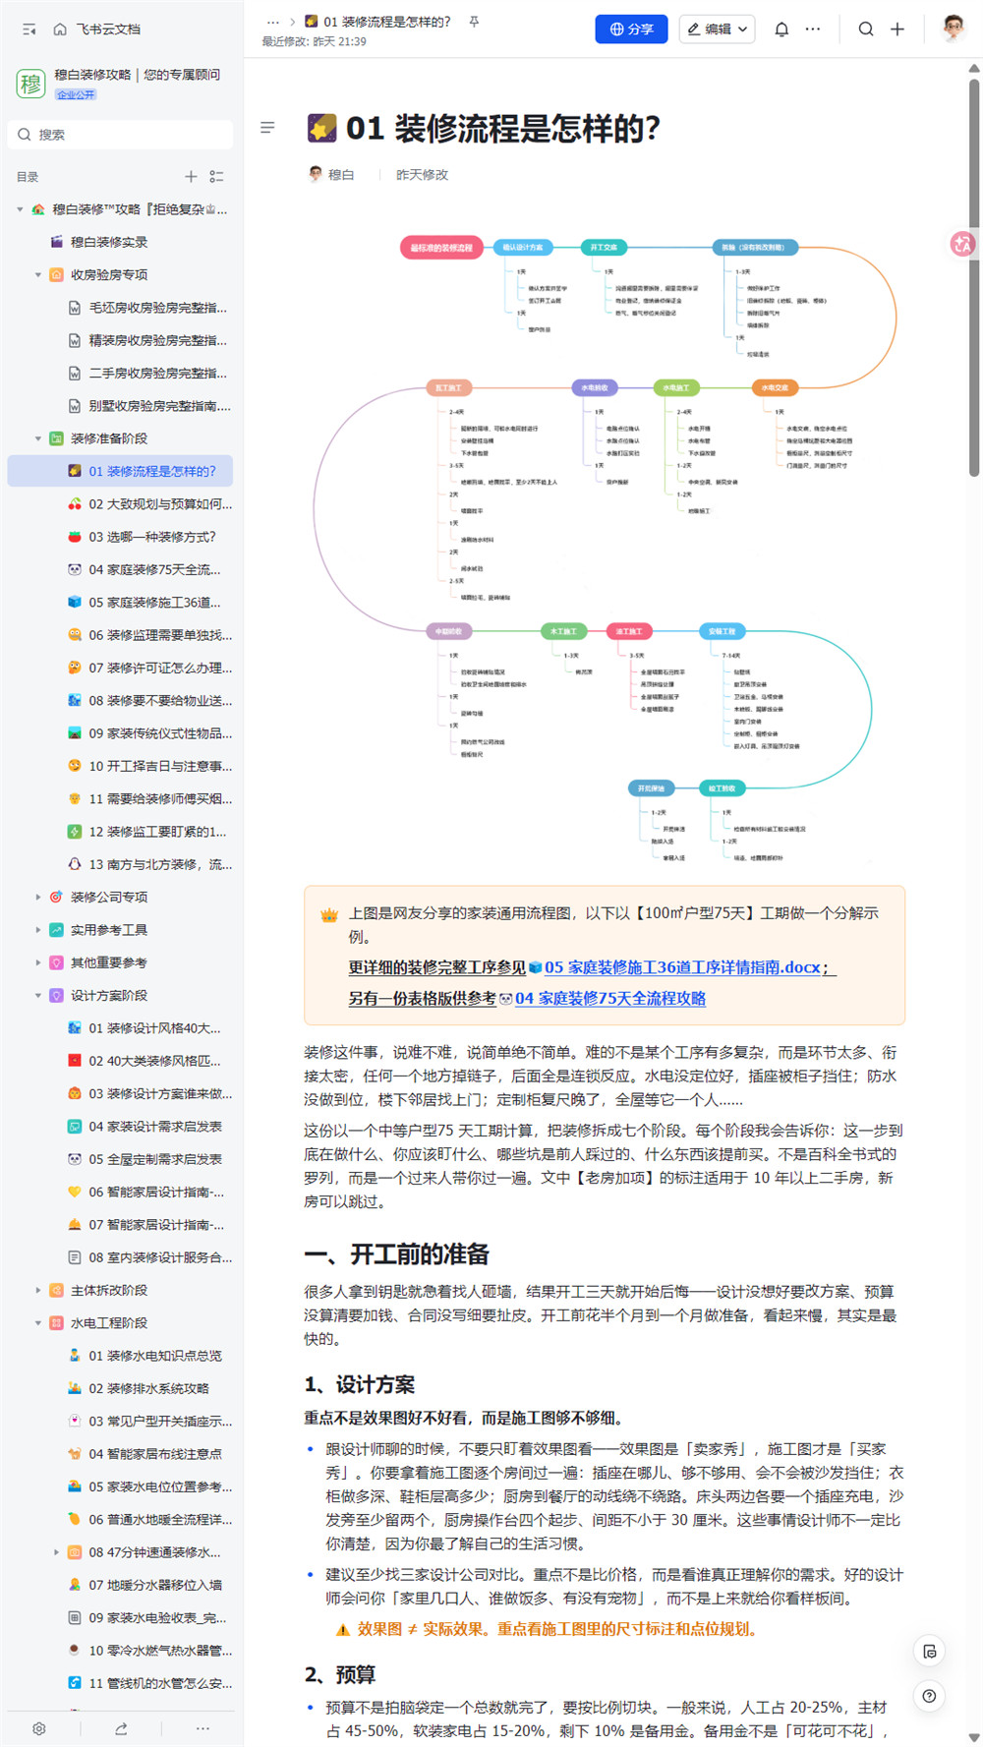
Task: Collapse the 收房验房专项 folder
Action: tap(38, 275)
